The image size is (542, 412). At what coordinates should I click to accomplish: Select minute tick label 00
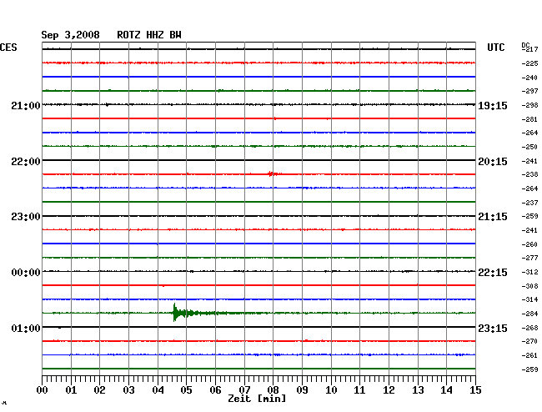[43, 390]
